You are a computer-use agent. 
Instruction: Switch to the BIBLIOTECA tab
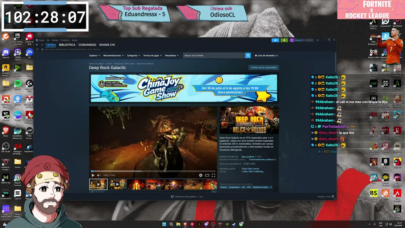(x=67, y=45)
